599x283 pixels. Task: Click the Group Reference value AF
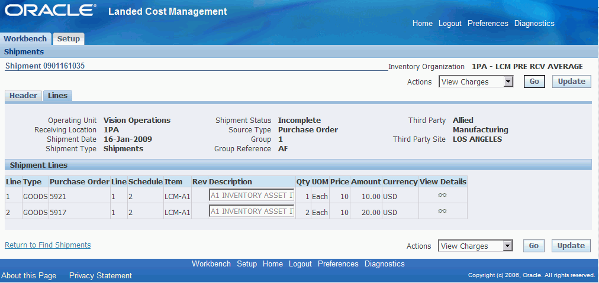pyautogui.click(x=283, y=149)
